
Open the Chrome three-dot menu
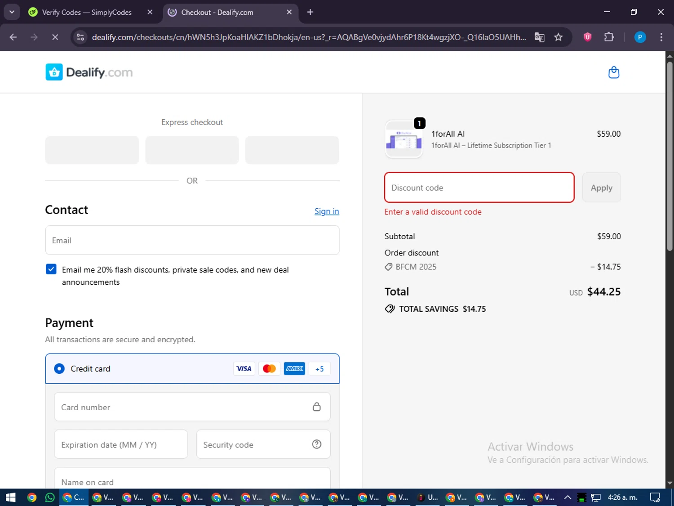tap(661, 37)
